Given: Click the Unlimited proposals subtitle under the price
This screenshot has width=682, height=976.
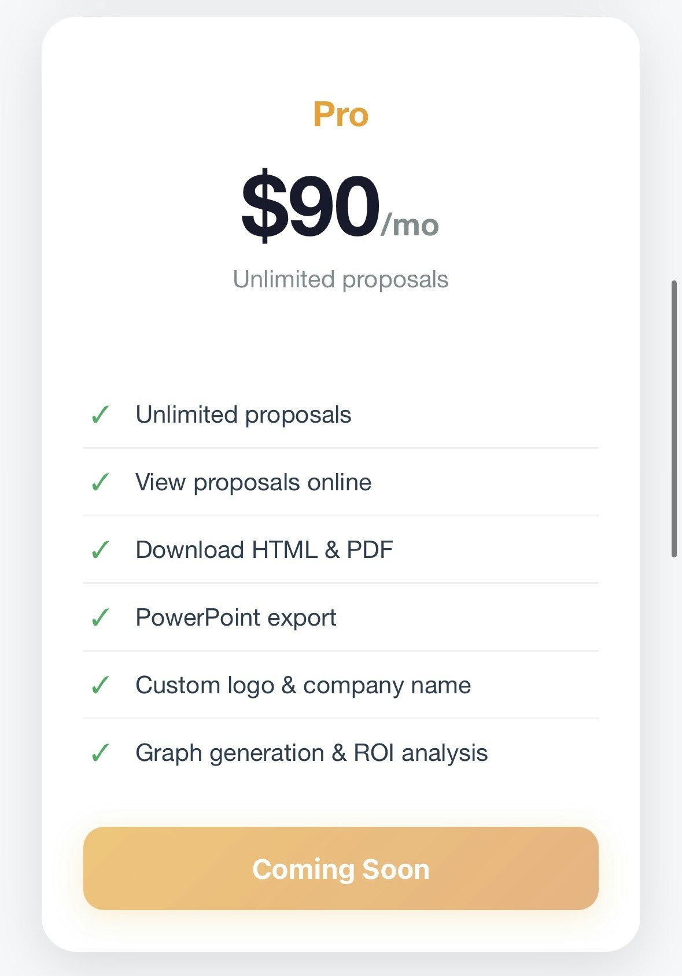Looking at the screenshot, I should (341, 279).
